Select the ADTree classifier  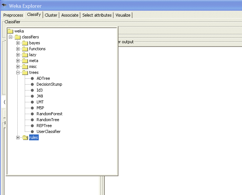point(43,78)
